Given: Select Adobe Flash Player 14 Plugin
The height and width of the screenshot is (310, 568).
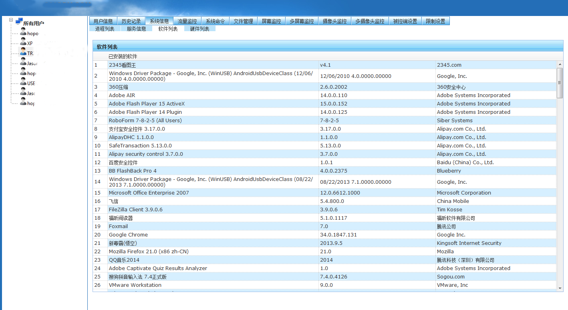Looking at the screenshot, I should pos(325,112).
